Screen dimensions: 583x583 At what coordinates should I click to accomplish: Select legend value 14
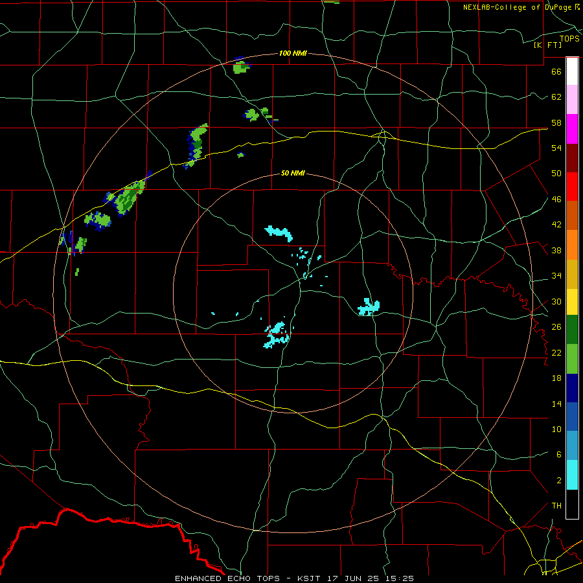tap(556, 404)
